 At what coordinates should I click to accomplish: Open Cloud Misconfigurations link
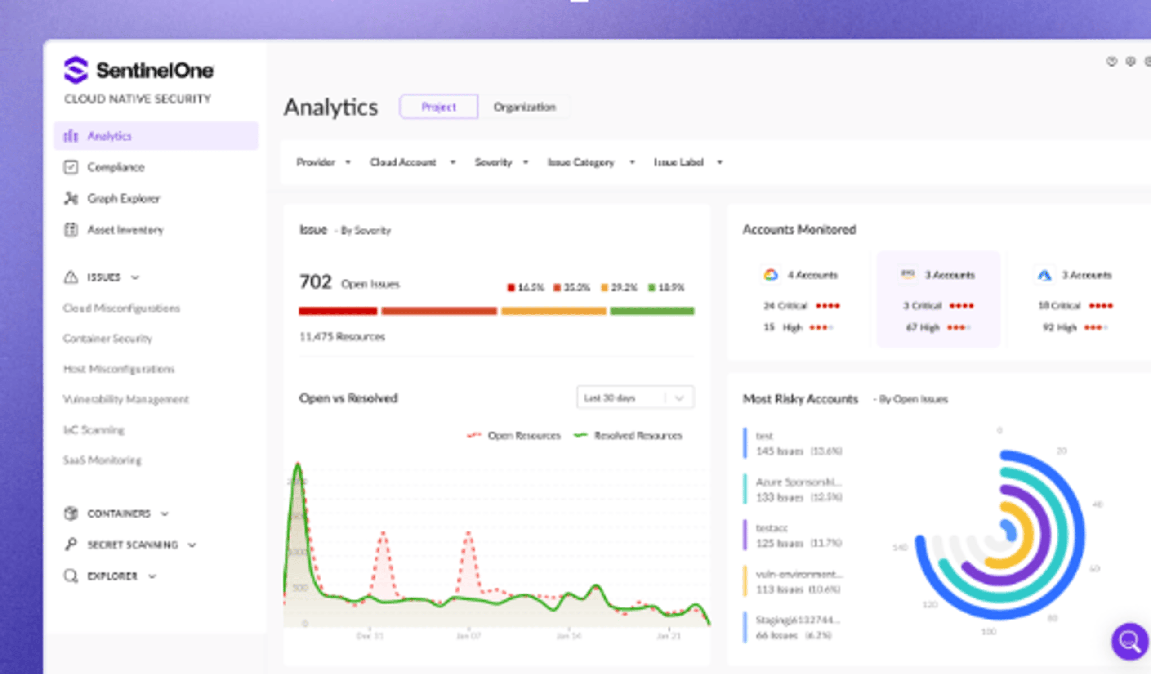coord(121,308)
